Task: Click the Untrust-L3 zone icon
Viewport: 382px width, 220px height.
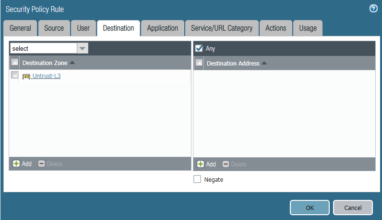Action: tap(26, 76)
